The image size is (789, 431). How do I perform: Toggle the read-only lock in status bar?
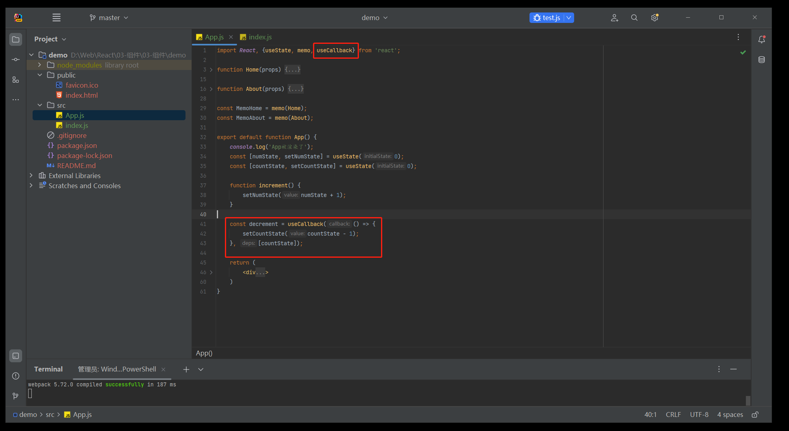pos(755,415)
